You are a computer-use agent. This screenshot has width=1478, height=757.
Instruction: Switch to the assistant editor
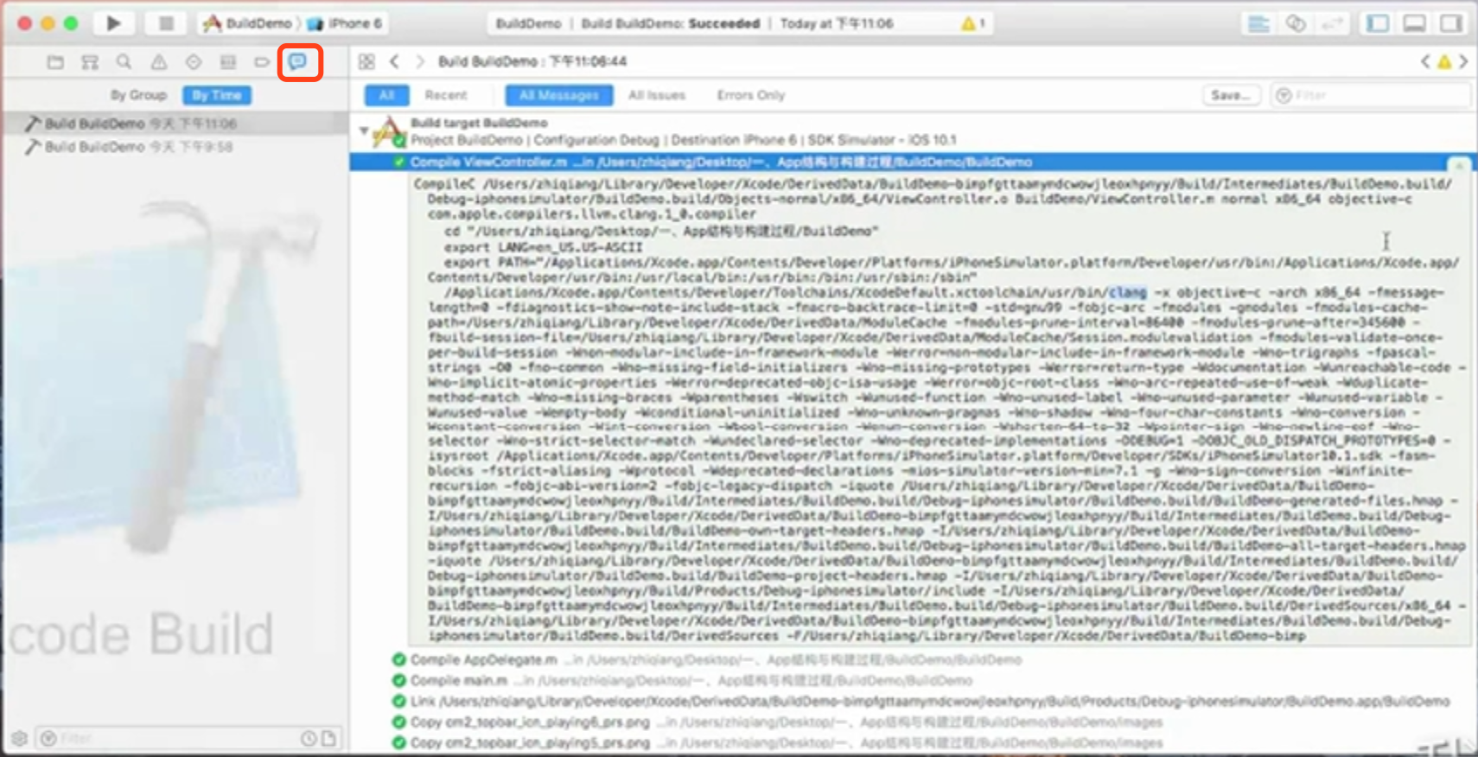click(x=1295, y=23)
